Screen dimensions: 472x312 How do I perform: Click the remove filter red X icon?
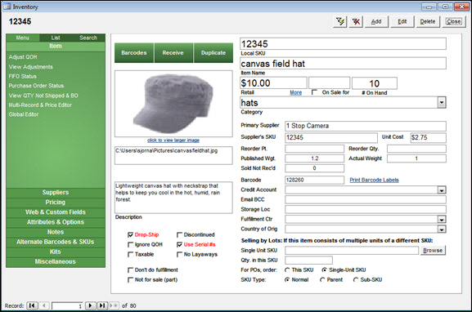356,21
